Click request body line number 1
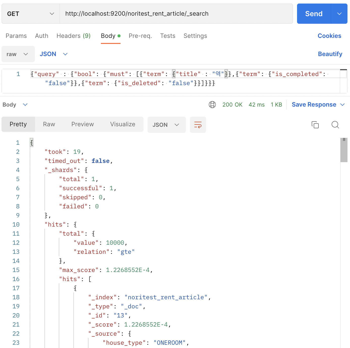Screen dimensions: 350x348 click(18, 74)
